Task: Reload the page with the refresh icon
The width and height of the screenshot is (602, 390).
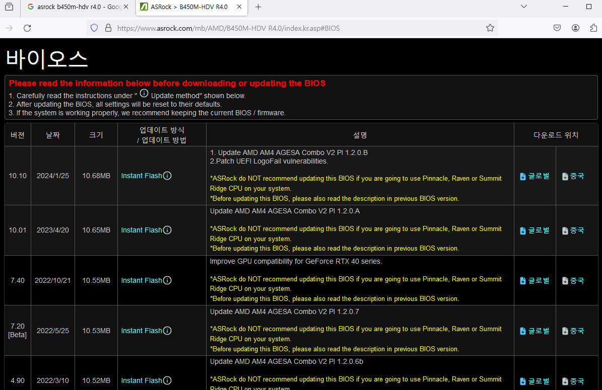Action: coord(27,28)
